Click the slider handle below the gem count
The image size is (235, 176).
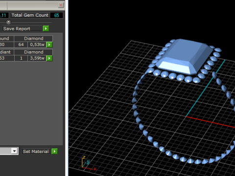tap(8, 22)
